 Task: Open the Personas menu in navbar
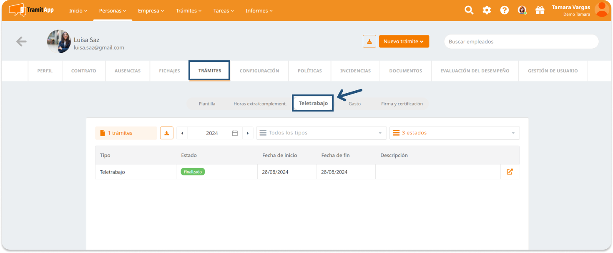tap(111, 11)
